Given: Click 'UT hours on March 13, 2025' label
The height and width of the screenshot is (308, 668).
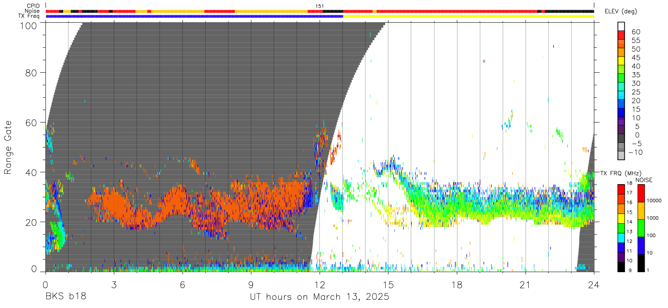Looking at the screenshot, I should [319, 297].
